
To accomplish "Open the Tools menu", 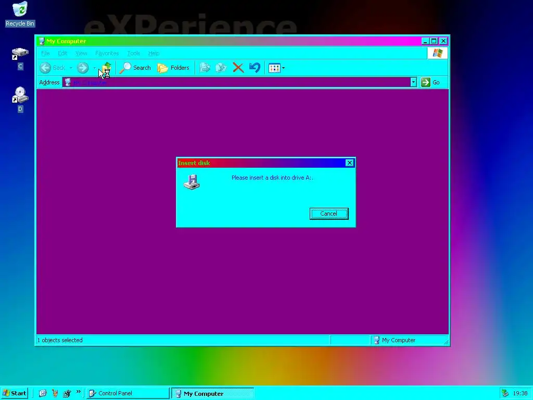I will coord(134,54).
